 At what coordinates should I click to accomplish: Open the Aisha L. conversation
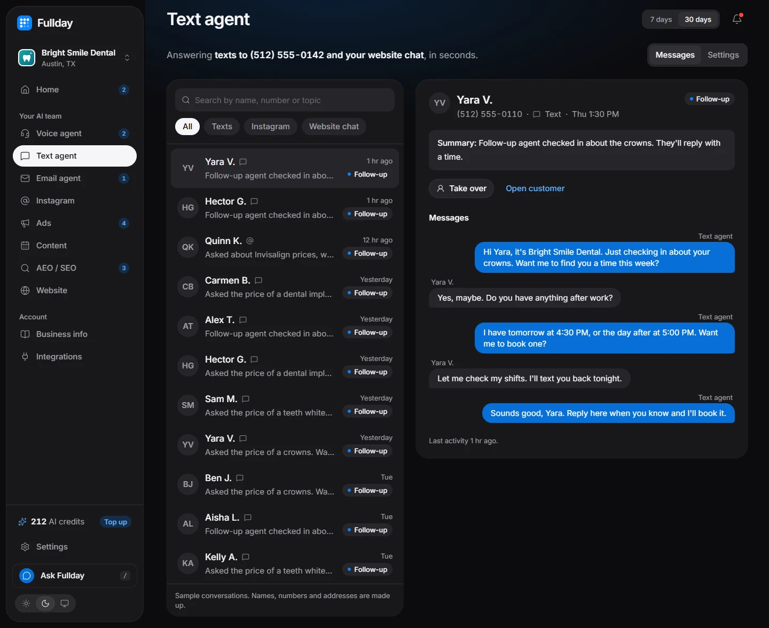(x=285, y=524)
